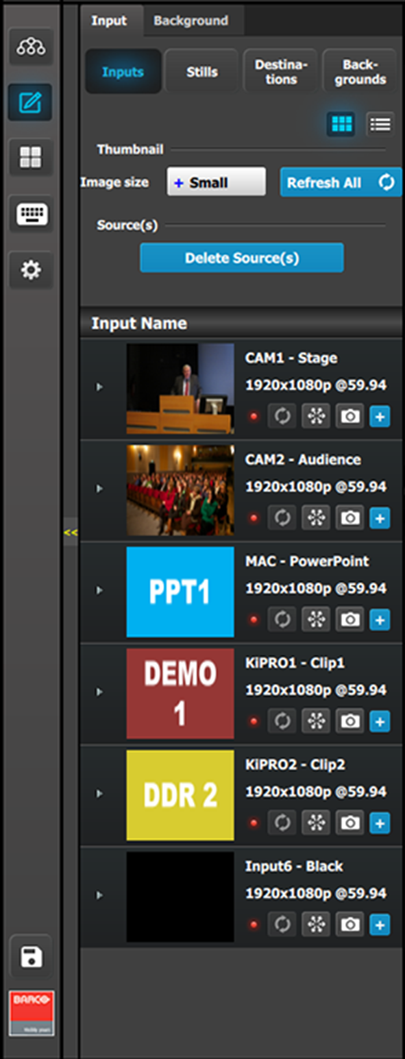Click the freeze snowflake icon for CAM2 - Audience
The image size is (405, 1059).
point(316,518)
